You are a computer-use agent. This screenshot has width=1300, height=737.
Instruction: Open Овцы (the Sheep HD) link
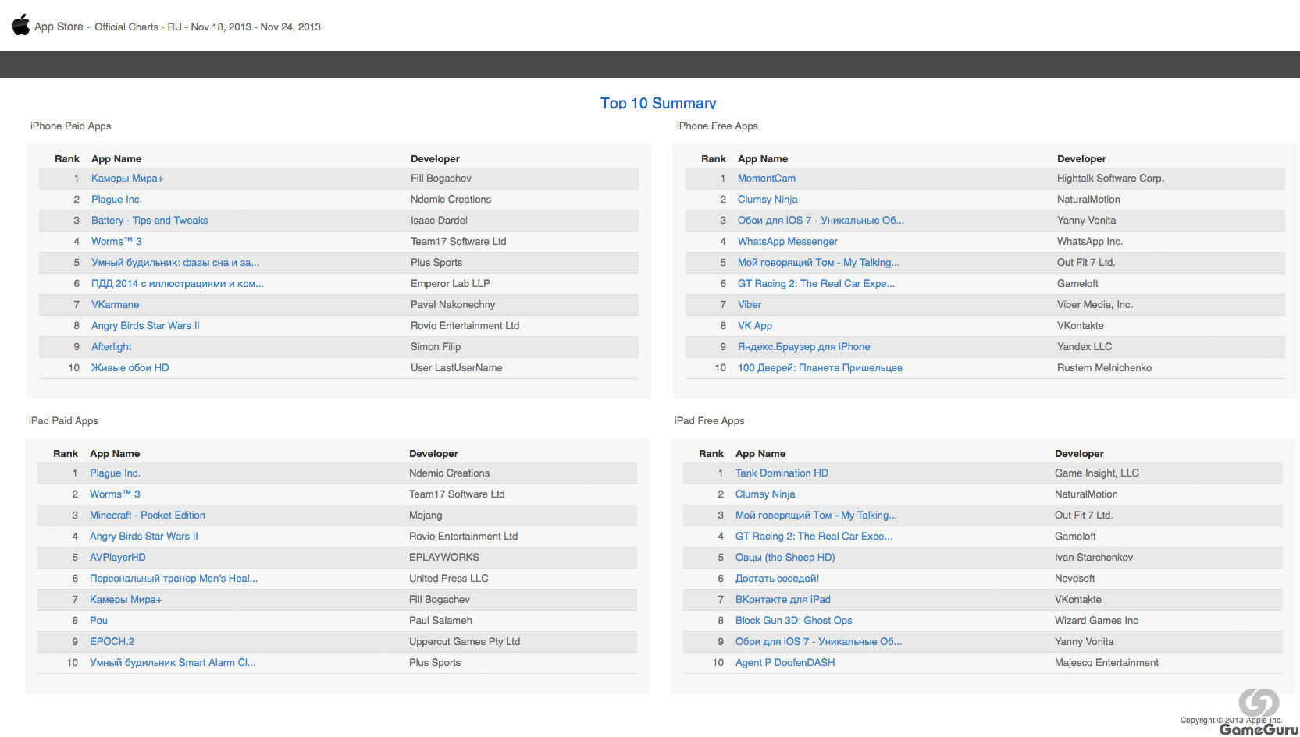click(x=785, y=558)
